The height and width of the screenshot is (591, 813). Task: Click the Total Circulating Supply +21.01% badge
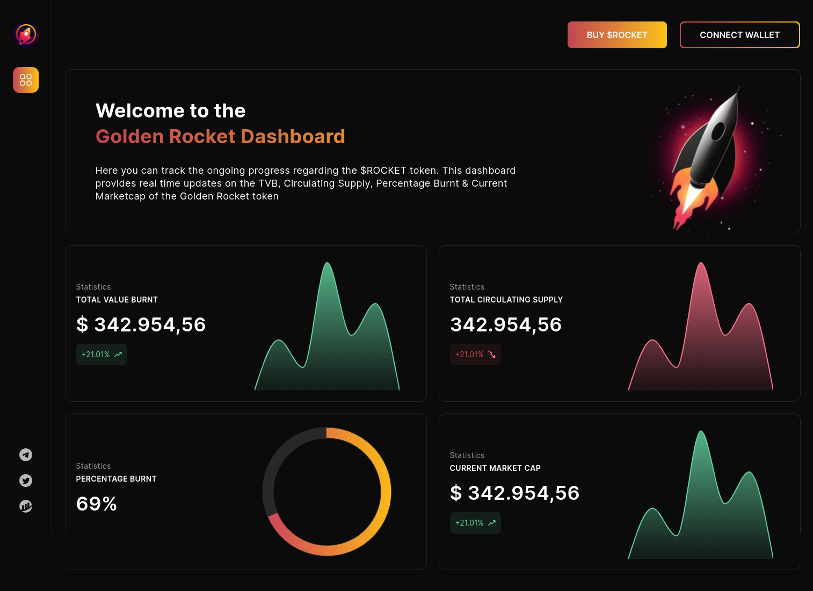point(475,354)
